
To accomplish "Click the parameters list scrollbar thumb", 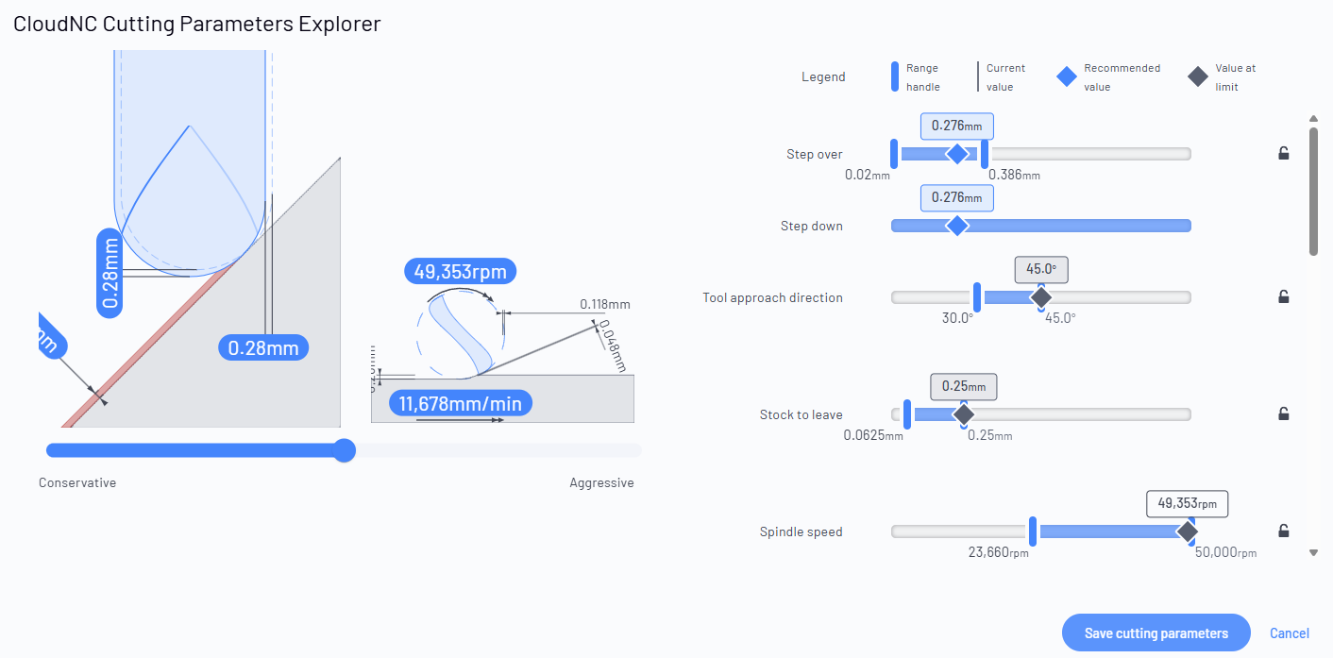I will (1313, 191).
